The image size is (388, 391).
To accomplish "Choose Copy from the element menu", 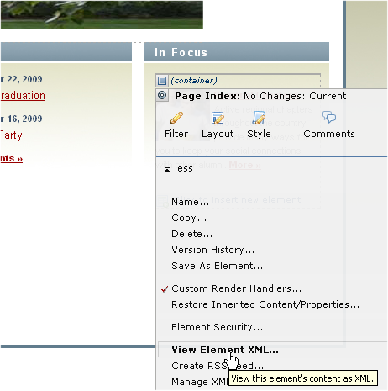I will [189, 218].
